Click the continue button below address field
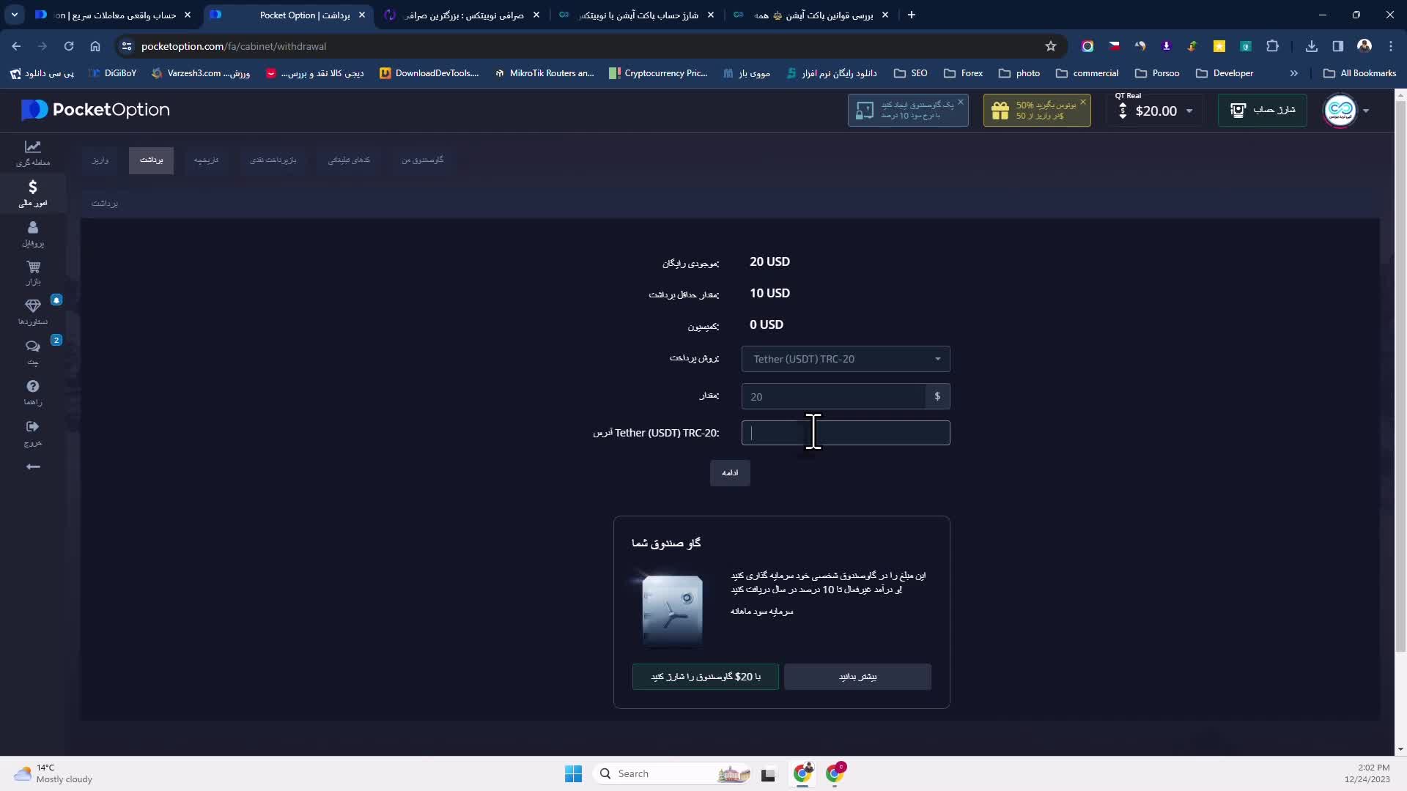This screenshot has width=1407, height=791. pos(729,472)
